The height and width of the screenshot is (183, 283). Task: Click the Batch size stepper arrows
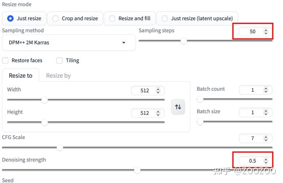[266, 112]
